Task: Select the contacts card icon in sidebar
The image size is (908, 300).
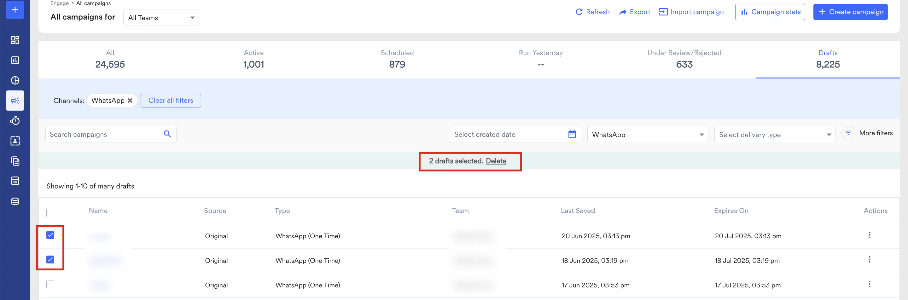Action: 15,141
